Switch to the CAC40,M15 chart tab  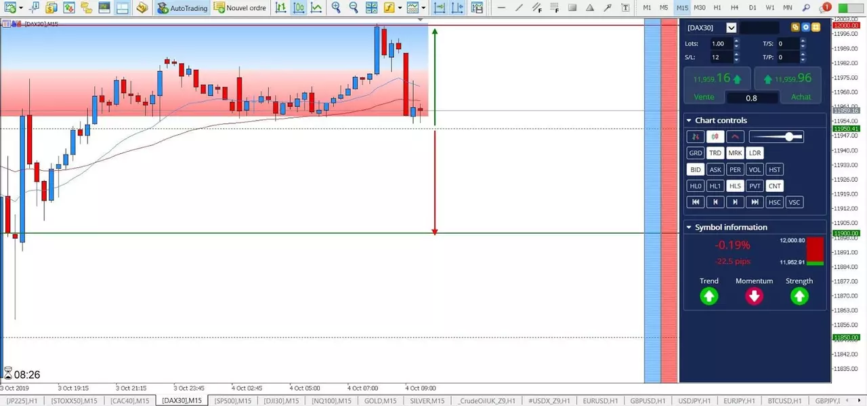coord(129,401)
